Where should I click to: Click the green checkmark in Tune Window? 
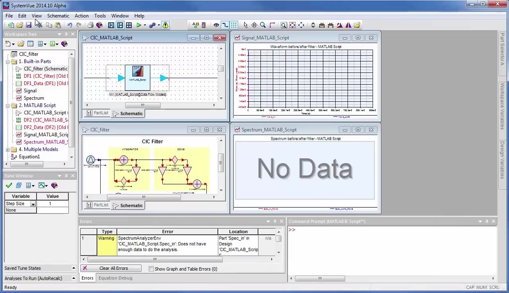click(9, 185)
